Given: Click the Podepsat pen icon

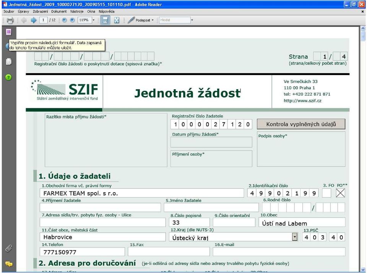Looking at the screenshot, I should (x=131, y=20).
